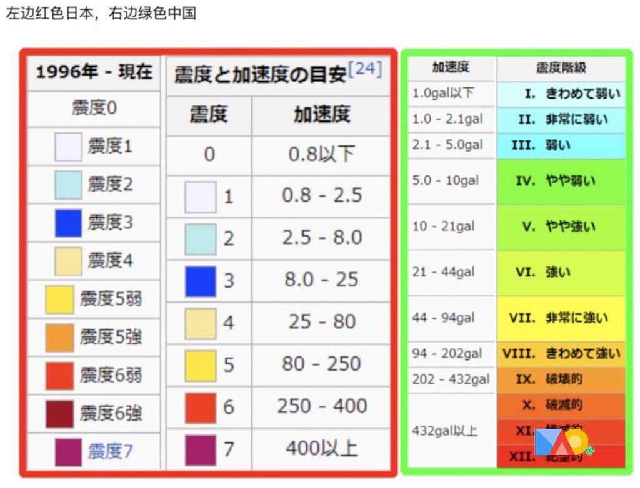Pick the beige swatch beside 震度4

(68, 261)
